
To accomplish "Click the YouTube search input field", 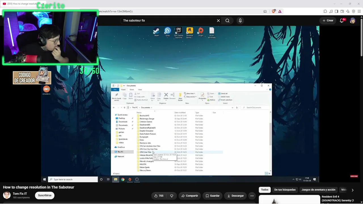I will [169, 20].
